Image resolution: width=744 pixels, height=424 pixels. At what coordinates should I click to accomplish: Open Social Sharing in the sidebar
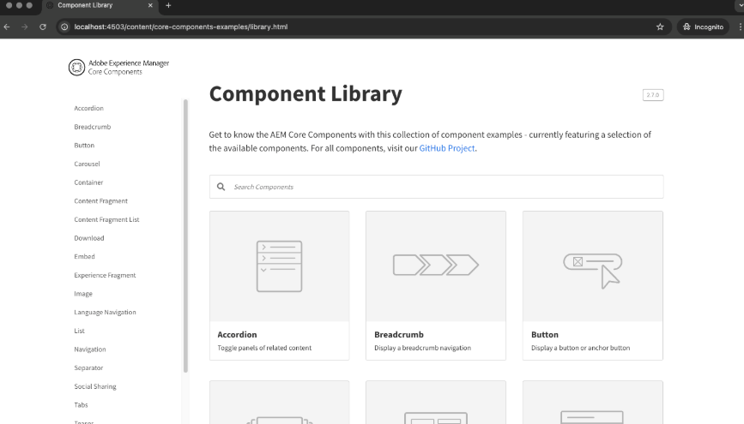[95, 386]
